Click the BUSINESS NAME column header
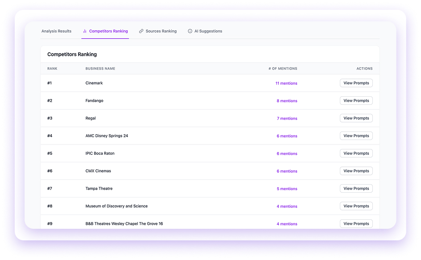 click(100, 69)
